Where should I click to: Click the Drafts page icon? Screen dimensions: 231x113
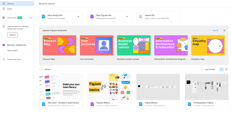tap(4, 9)
